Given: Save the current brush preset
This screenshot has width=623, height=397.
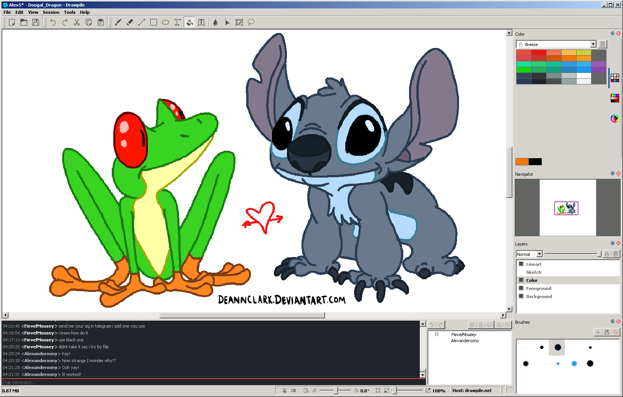Looking at the screenshot, I should [x=607, y=332].
